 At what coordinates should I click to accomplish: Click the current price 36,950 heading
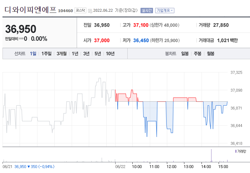click(x=21, y=29)
